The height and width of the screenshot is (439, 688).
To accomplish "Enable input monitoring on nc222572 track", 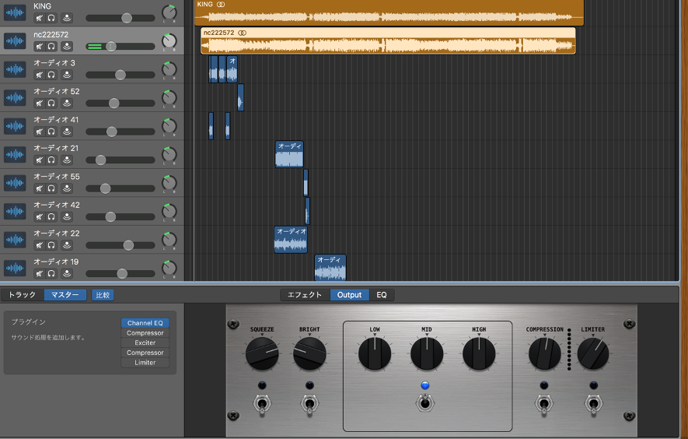I will tap(67, 46).
